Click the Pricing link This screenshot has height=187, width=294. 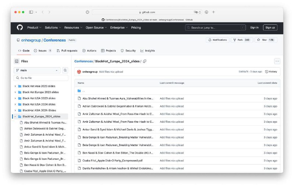[136, 28]
